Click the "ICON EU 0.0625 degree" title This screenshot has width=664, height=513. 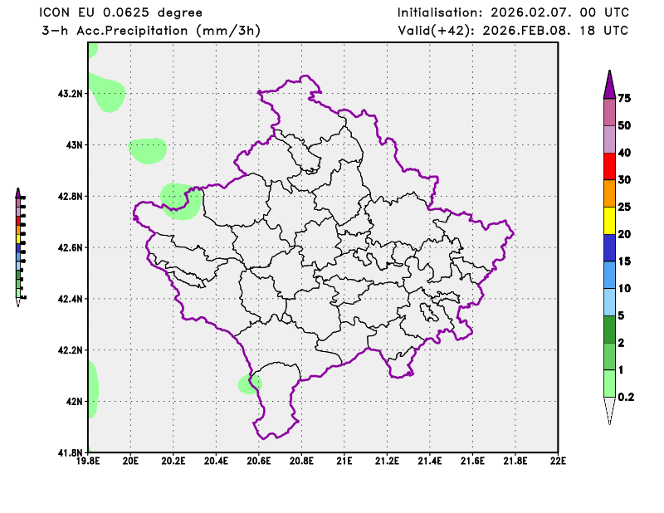tap(122, 12)
